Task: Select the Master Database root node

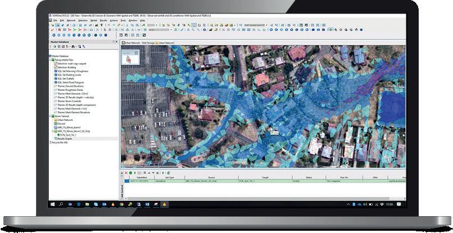Action: coord(58,56)
